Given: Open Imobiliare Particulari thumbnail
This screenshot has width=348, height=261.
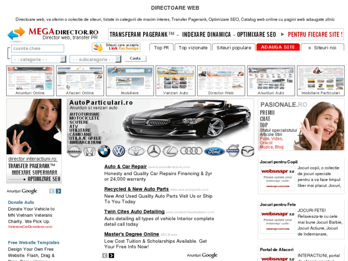Looking at the screenshot, I should pyautogui.click(x=321, y=80).
